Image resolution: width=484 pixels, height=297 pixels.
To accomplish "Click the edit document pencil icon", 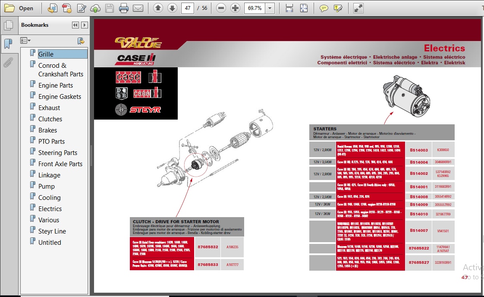I will (81, 8).
